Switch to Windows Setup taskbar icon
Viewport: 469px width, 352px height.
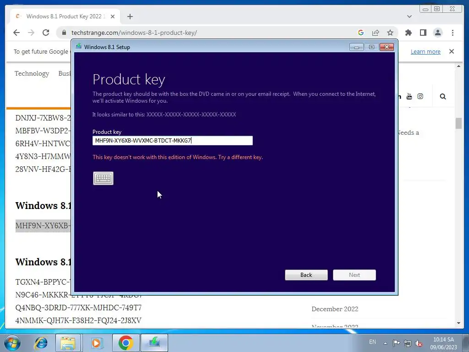coord(154,343)
